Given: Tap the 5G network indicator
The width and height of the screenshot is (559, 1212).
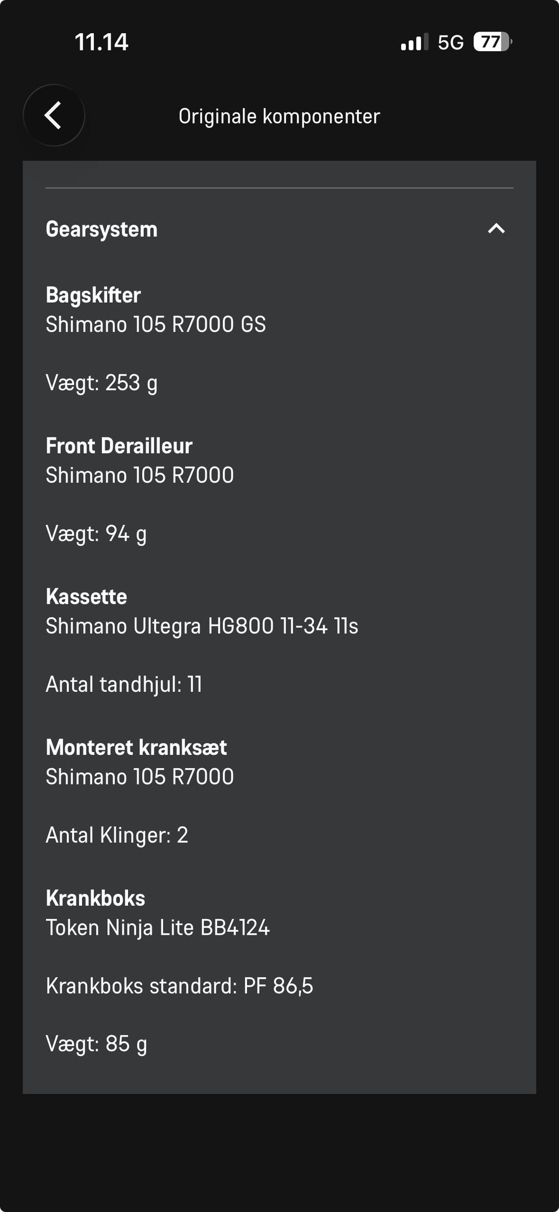Looking at the screenshot, I should click(451, 42).
